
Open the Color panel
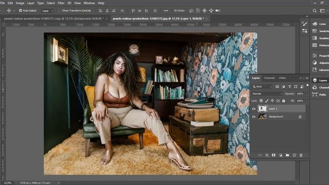(x=320, y=24)
